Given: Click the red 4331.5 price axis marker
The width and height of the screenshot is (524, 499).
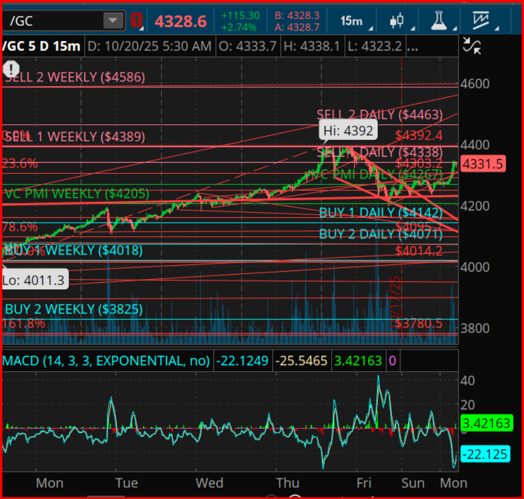Looking at the screenshot, I should pyautogui.click(x=483, y=164).
